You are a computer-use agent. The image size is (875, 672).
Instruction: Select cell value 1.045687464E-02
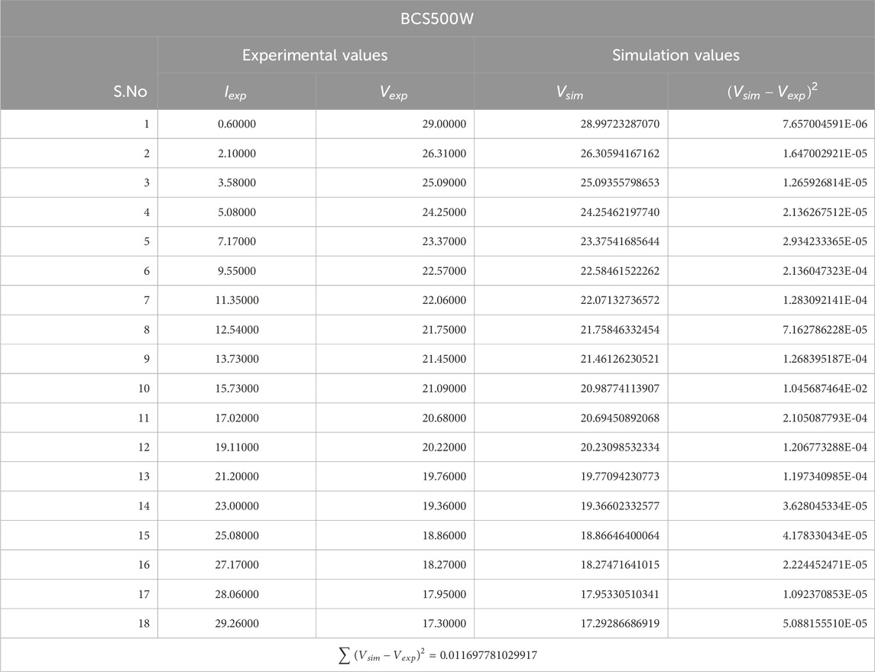(825, 388)
